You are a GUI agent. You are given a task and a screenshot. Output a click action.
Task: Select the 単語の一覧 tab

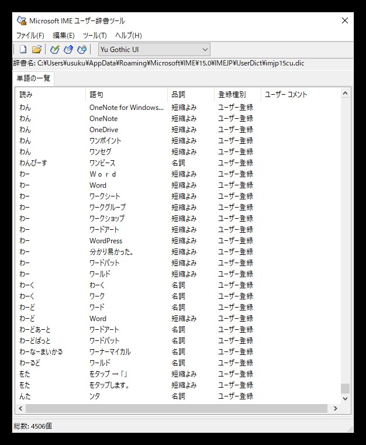click(x=34, y=79)
